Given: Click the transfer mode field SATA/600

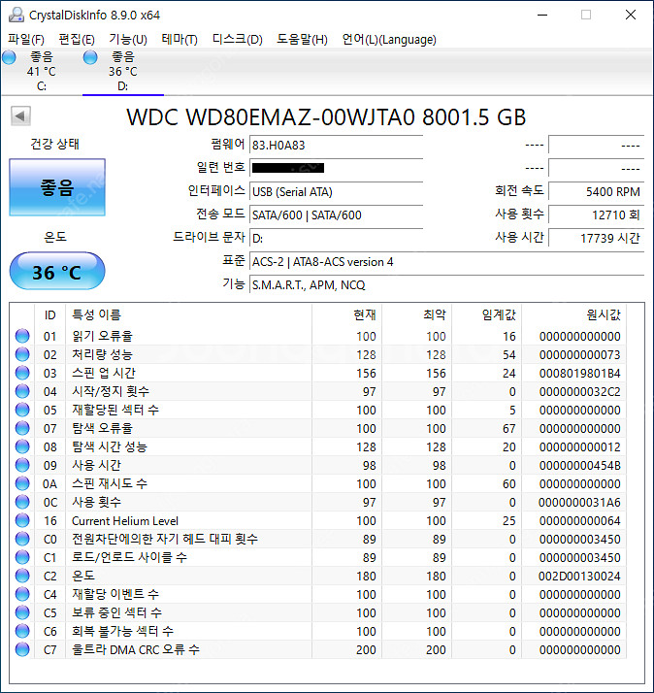Looking at the screenshot, I should click(x=337, y=215).
